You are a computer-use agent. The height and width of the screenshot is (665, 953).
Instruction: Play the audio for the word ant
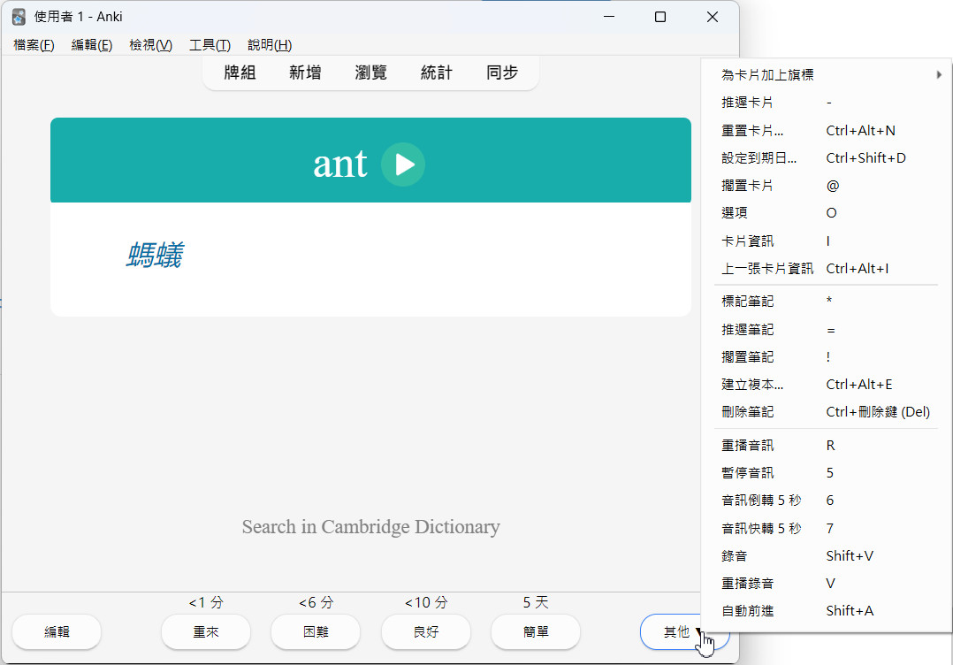403,164
